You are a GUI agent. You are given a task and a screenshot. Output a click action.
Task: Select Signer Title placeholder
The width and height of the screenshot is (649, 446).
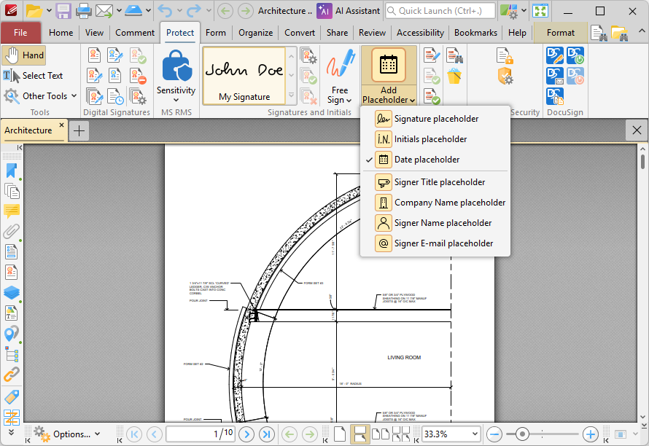pyautogui.click(x=435, y=182)
